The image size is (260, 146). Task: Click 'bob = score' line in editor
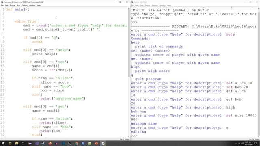click(x=52, y=90)
